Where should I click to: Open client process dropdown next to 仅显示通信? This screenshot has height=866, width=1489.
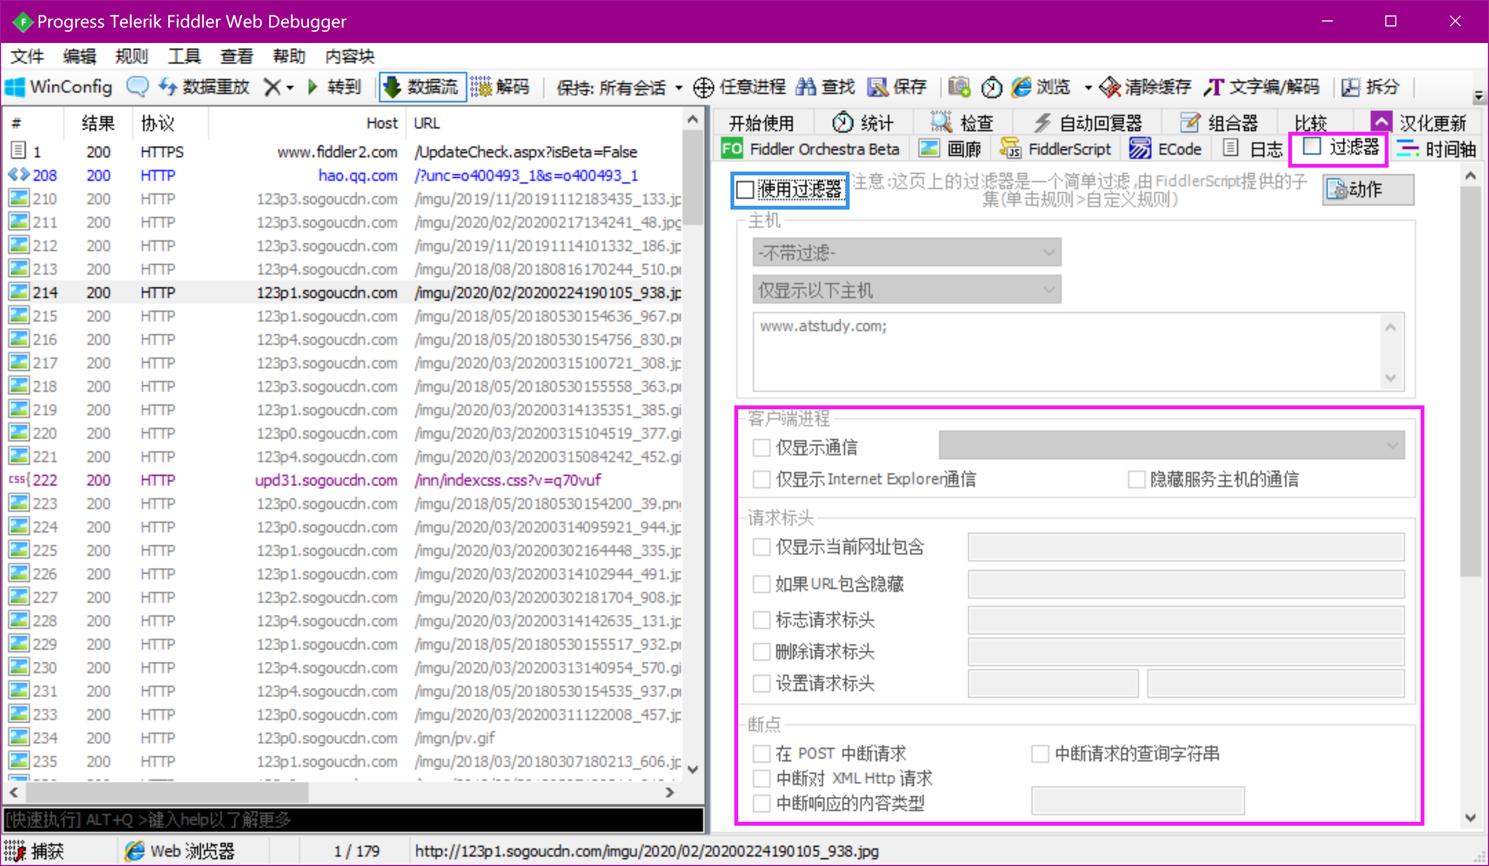[x=1171, y=445]
